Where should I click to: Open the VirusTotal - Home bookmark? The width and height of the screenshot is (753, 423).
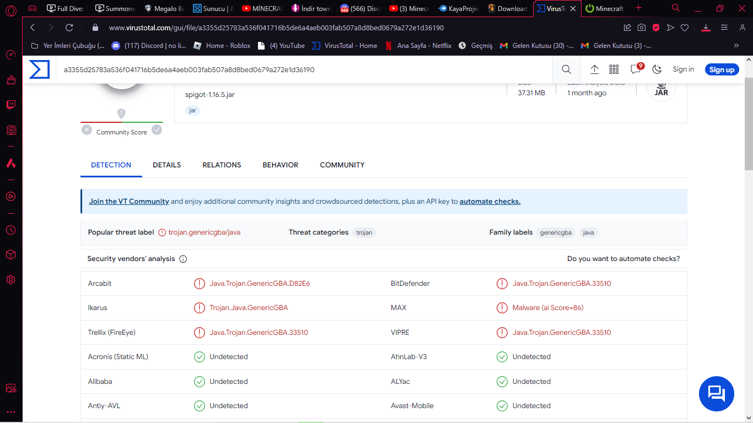pyautogui.click(x=345, y=46)
